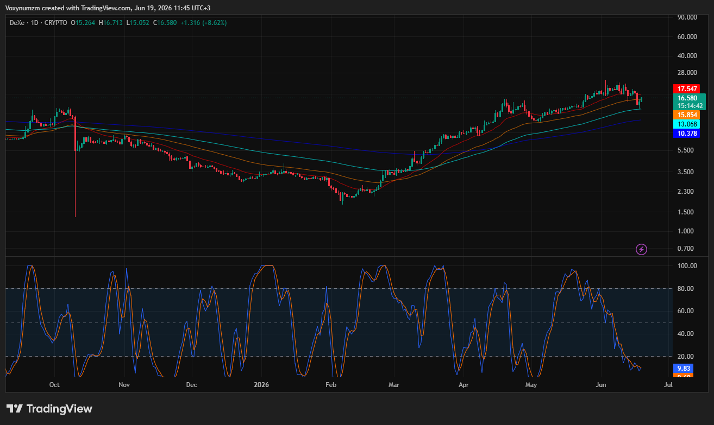714x425 pixels.
Task: Click the Jun time axis label
Action: [601, 385]
